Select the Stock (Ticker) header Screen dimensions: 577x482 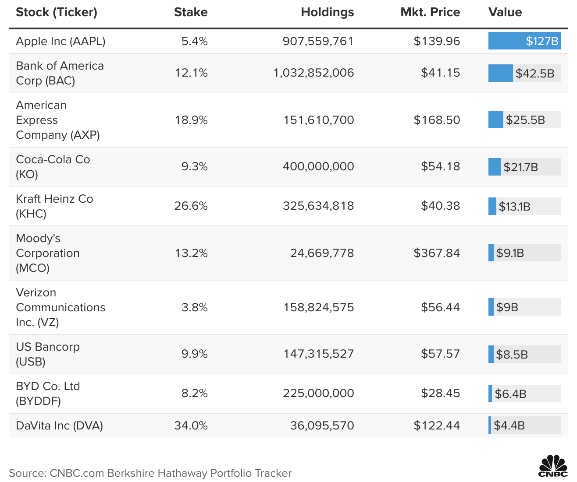pyautogui.click(x=56, y=12)
